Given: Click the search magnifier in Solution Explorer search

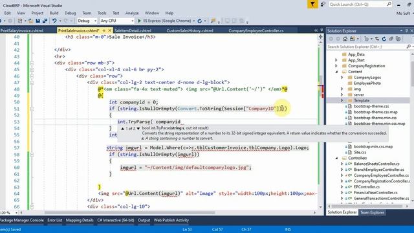Looking at the screenshot, I should (408, 47).
